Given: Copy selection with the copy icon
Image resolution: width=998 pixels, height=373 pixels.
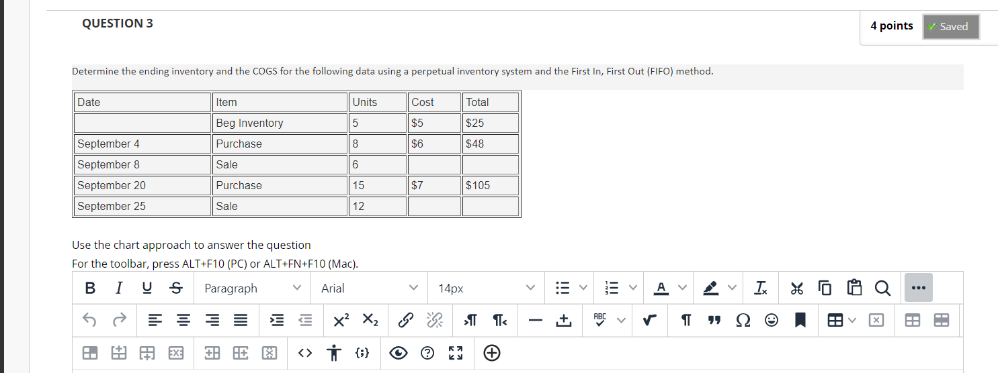Looking at the screenshot, I should 825,288.
